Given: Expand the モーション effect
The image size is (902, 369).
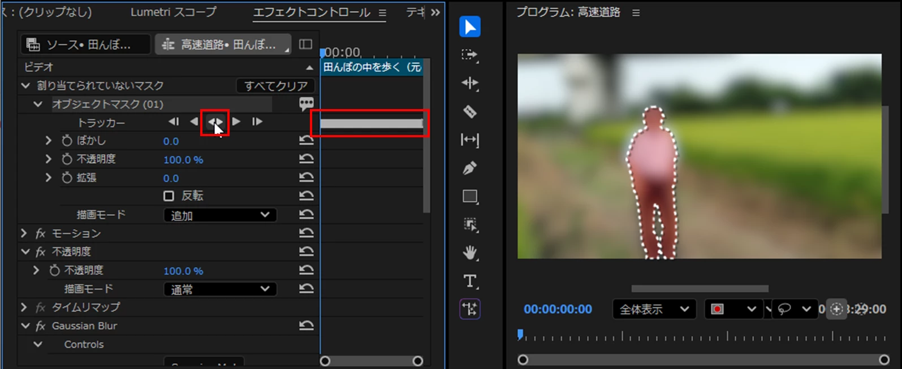Looking at the screenshot, I should 24,233.
